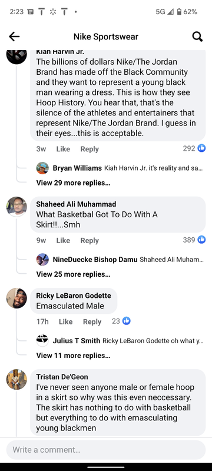Expand View 11 more replies

tap(73, 356)
